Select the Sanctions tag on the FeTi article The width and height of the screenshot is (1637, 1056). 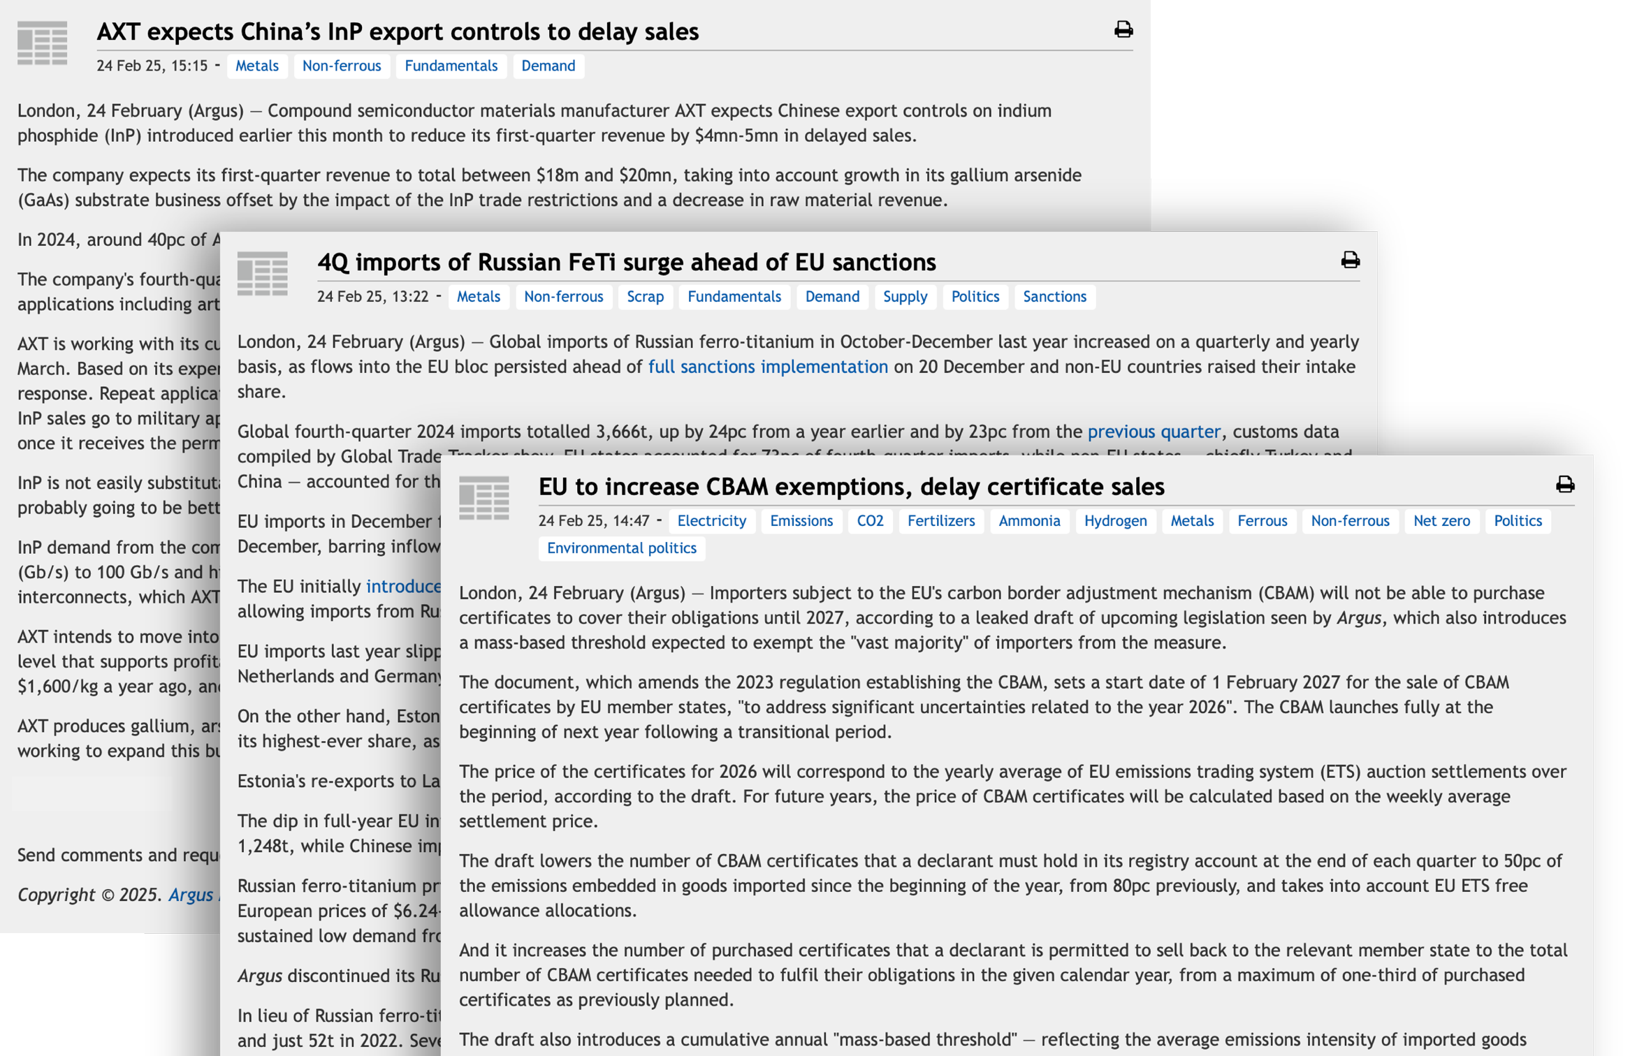(x=1054, y=297)
